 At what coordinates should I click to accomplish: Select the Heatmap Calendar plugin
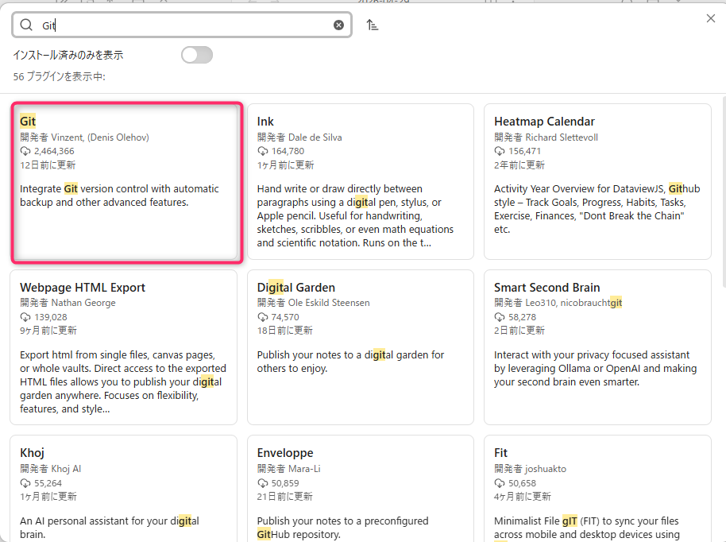point(597,182)
